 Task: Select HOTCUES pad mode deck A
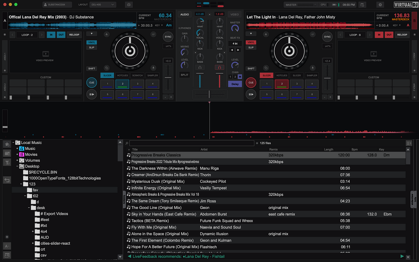pos(122,75)
